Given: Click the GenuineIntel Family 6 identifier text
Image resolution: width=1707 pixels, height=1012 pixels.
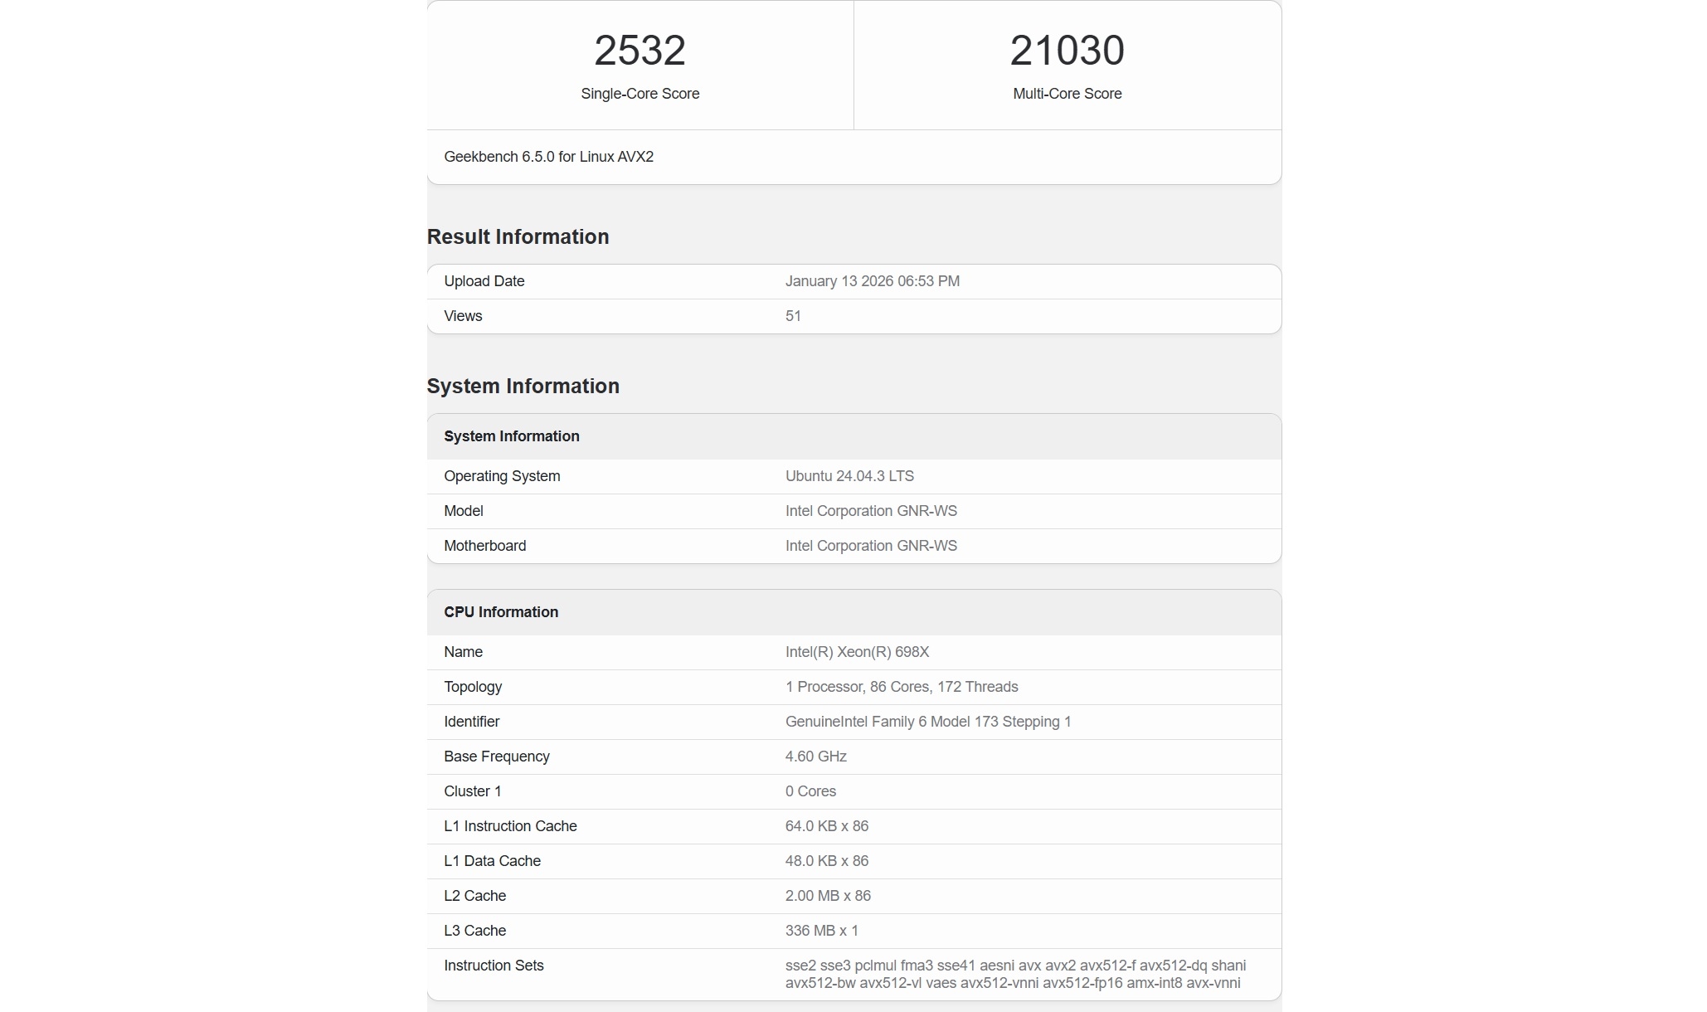Looking at the screenshot, I should (x=927, y=722).
